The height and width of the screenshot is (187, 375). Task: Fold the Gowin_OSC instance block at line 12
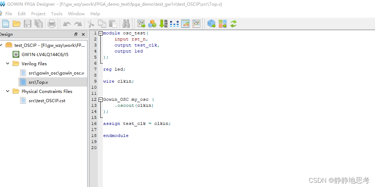101,99
